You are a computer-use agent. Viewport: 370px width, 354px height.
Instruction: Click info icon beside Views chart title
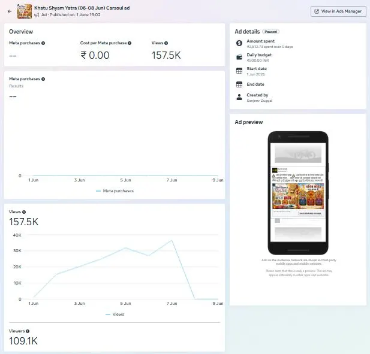tap(24, 212)
